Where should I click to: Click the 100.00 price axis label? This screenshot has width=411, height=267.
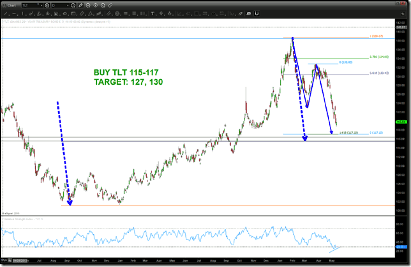click(400, 211)
